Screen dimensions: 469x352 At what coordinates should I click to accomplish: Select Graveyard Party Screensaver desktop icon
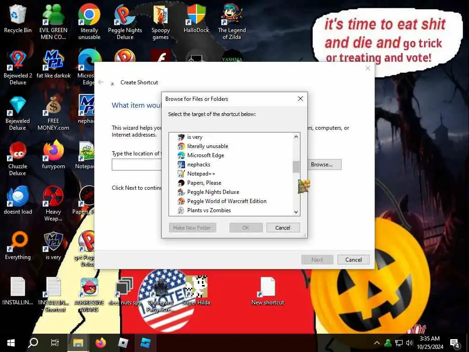pos(160,295)
